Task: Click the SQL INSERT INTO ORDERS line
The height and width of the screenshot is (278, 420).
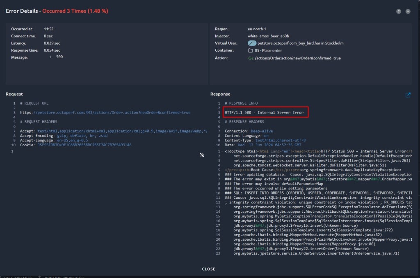Action: pos(320,193)
